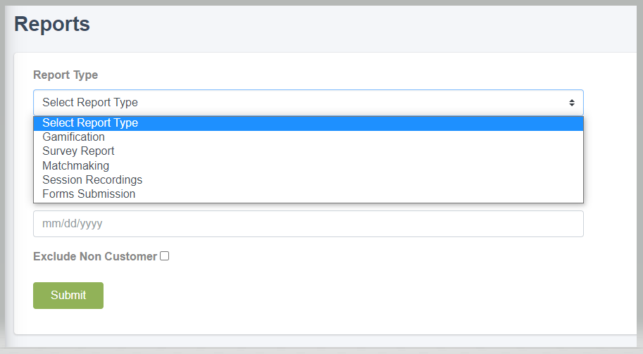Click the up-down arrow icon of Report Type select
The image size is (643, 354).
click(x=572, y=103)
